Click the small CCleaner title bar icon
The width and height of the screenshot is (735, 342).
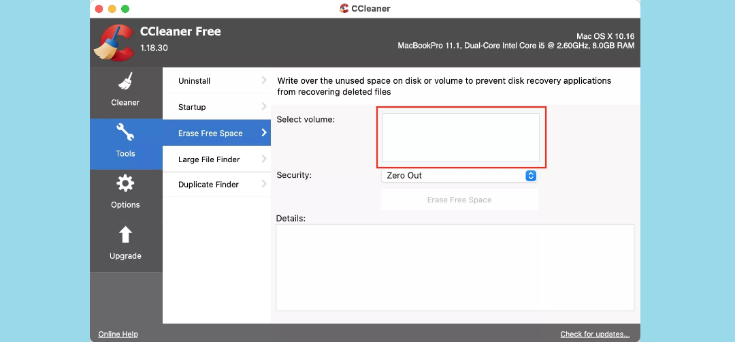tap(344, 8)
